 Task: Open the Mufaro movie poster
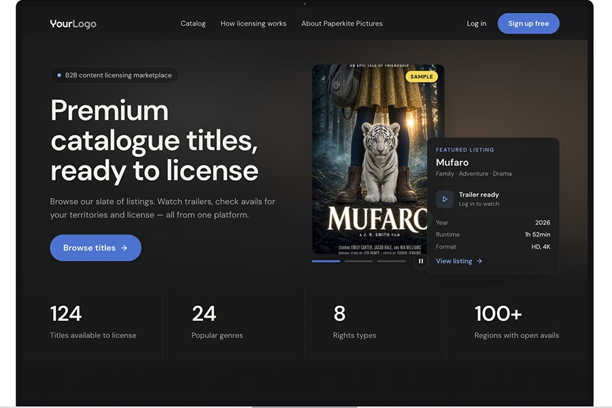point(371,159)
